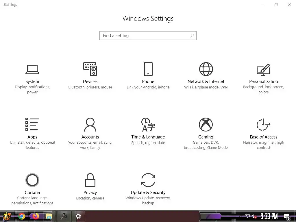Click the Devices label
Screen dimensions: 296x222
coord(90,81)
